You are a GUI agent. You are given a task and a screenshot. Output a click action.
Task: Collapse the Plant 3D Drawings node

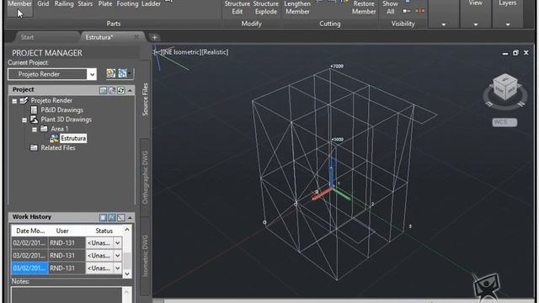click(24, 120)
